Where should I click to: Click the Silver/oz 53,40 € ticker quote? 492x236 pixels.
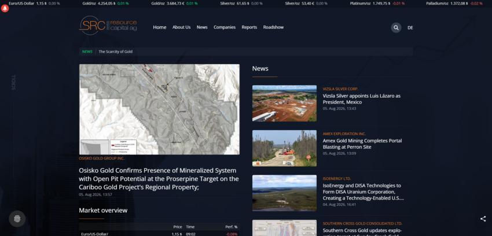point(306,3)
